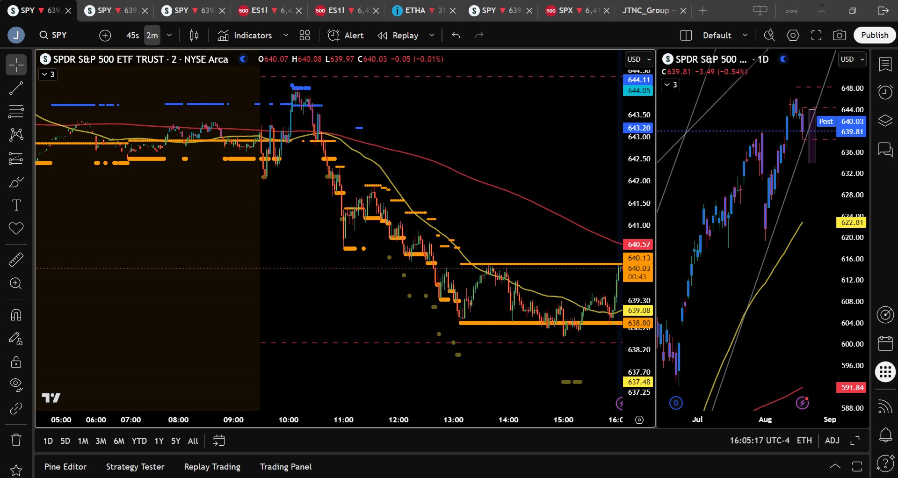Start bar Replay mode
Screen dimensions: 898x478
pos(398,35)
